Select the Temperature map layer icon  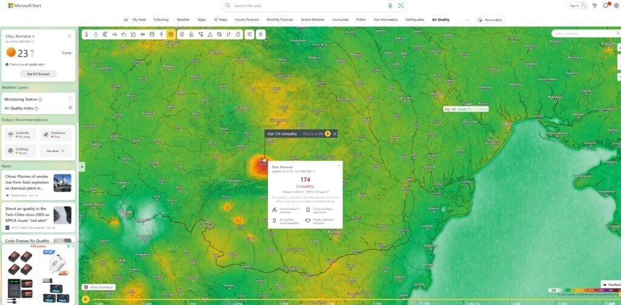coord(86,35)
